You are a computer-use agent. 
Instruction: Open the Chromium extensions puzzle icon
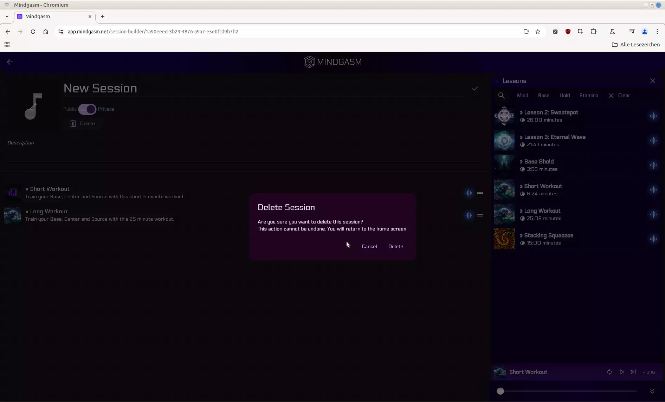tap(593, 32)
